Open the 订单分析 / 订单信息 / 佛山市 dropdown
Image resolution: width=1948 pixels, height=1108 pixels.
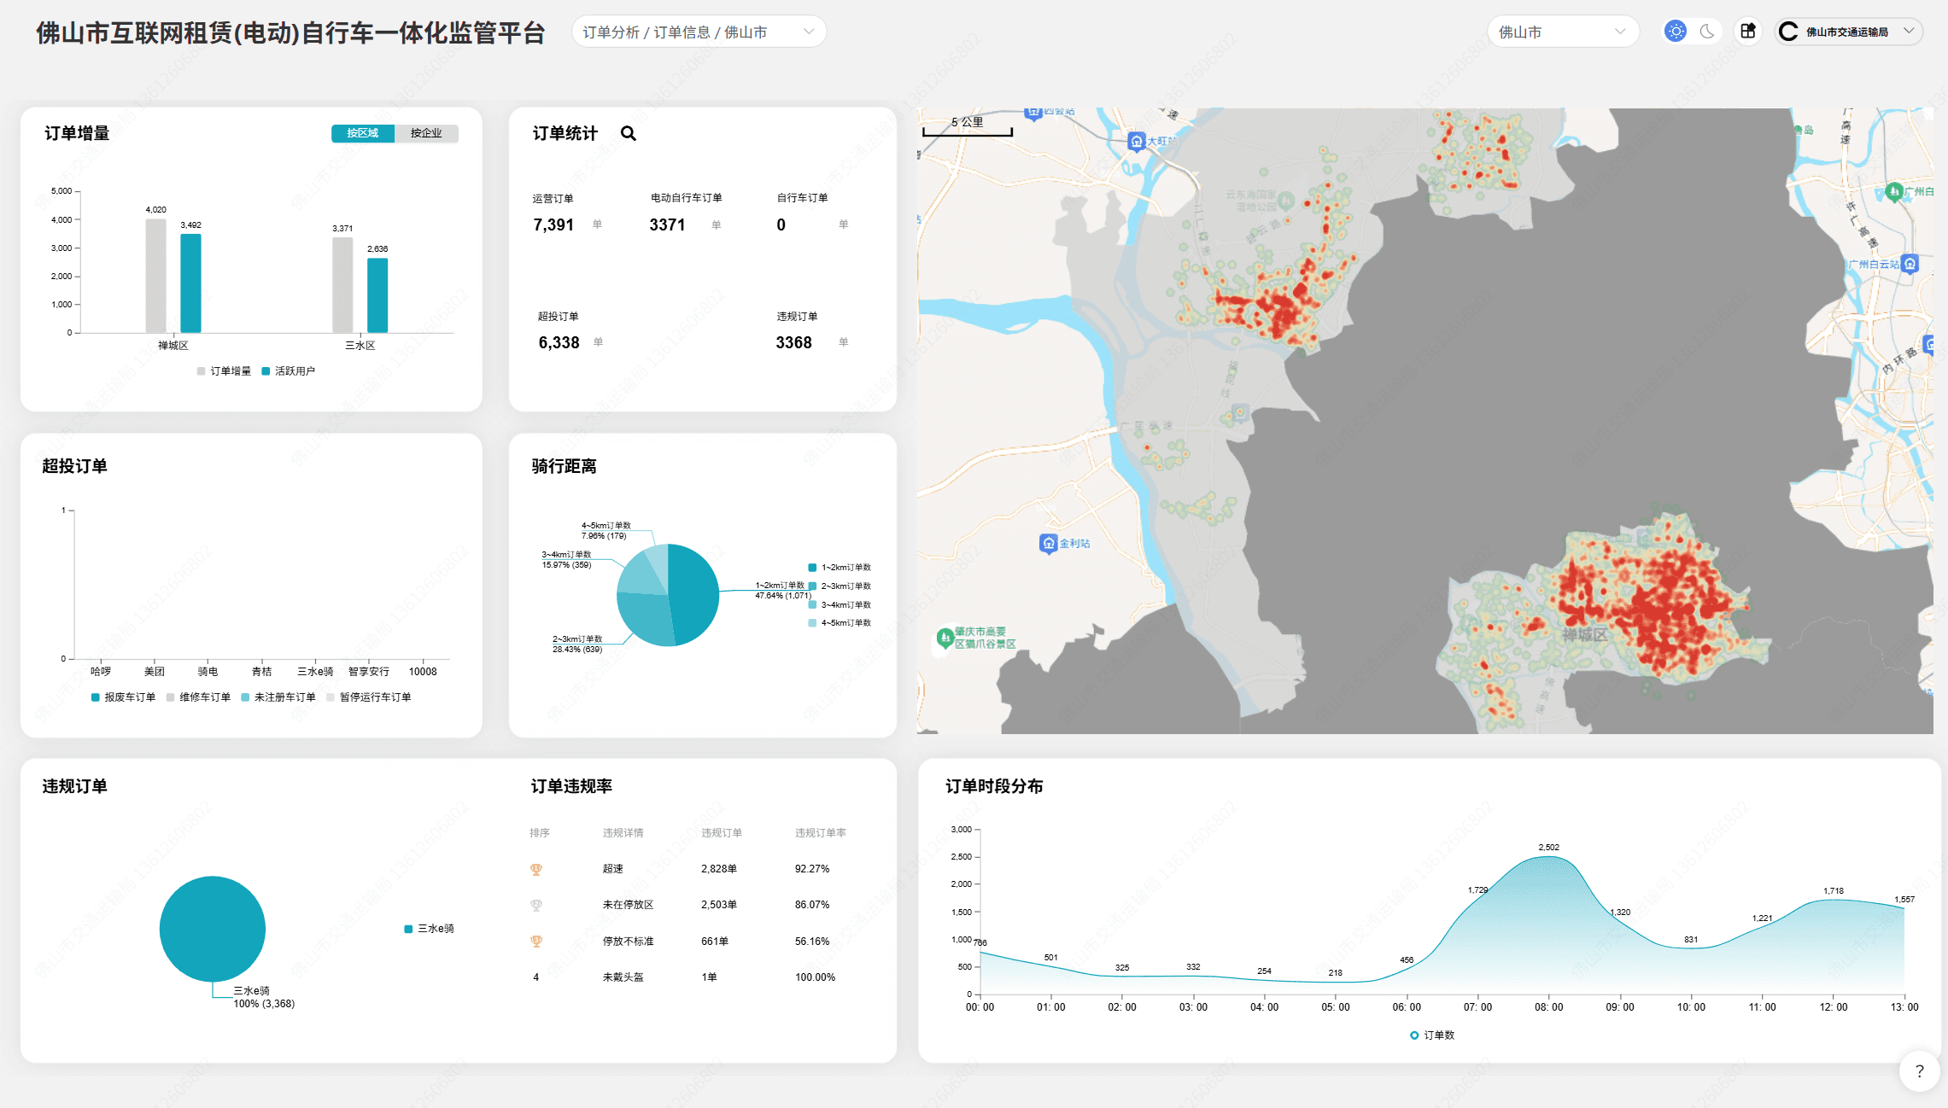pyautogui.click(x=699, y=32)
